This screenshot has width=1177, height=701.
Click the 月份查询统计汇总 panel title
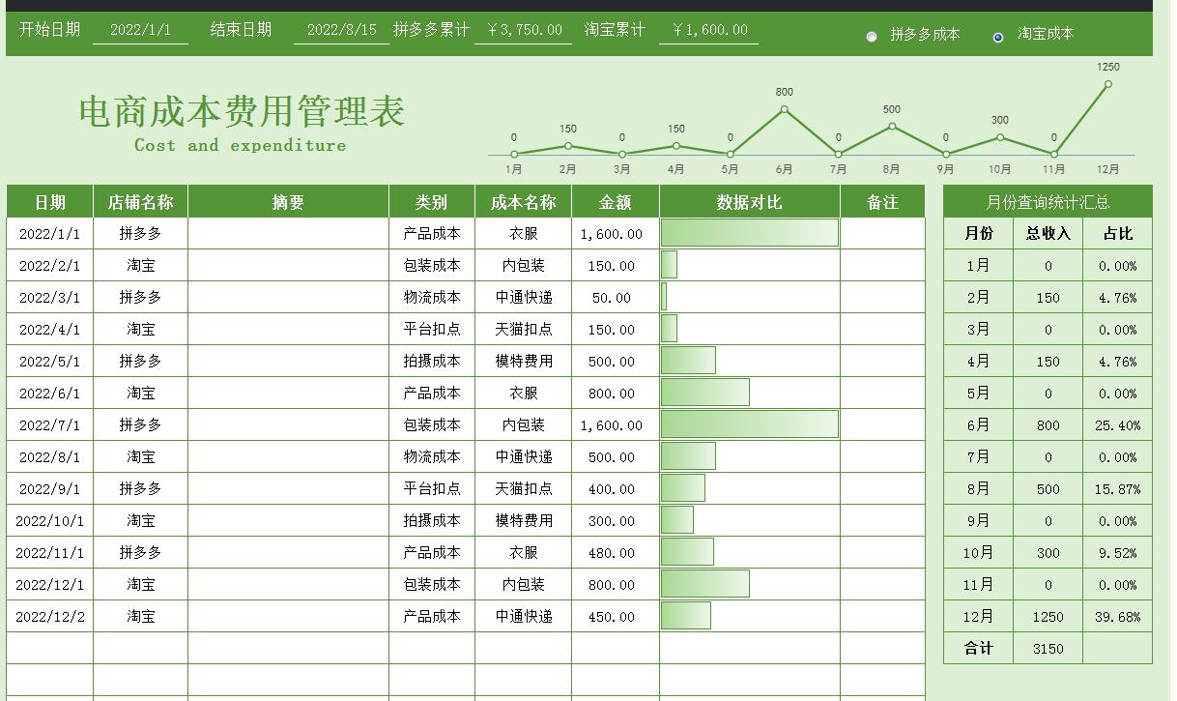(x=1048, y=201)
